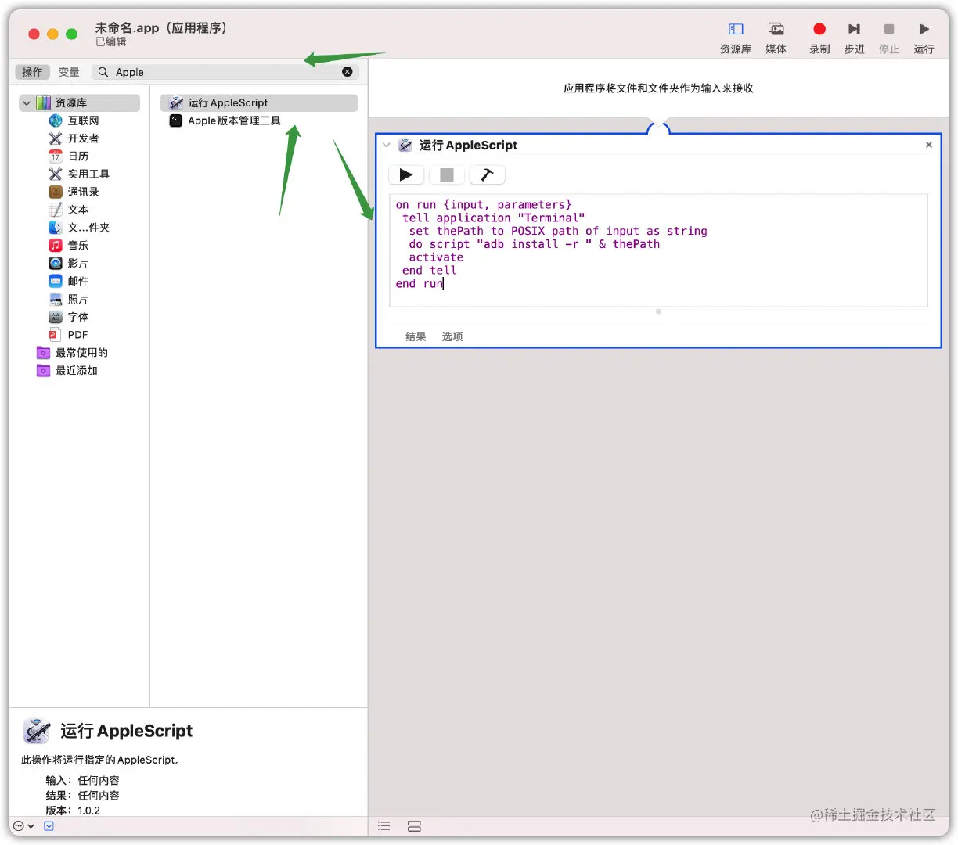Clear the search field with the x button
The height and width of the screenshot is (845, 958).
point(348,72)
